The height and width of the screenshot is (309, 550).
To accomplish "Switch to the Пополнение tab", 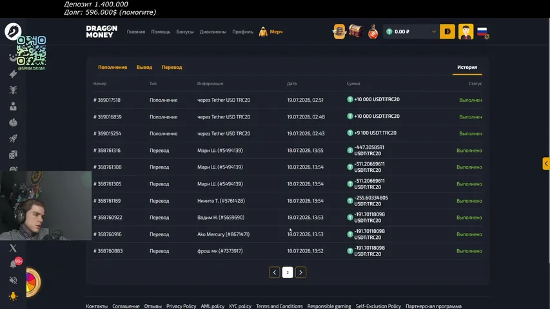I will [x=113, y=67].
